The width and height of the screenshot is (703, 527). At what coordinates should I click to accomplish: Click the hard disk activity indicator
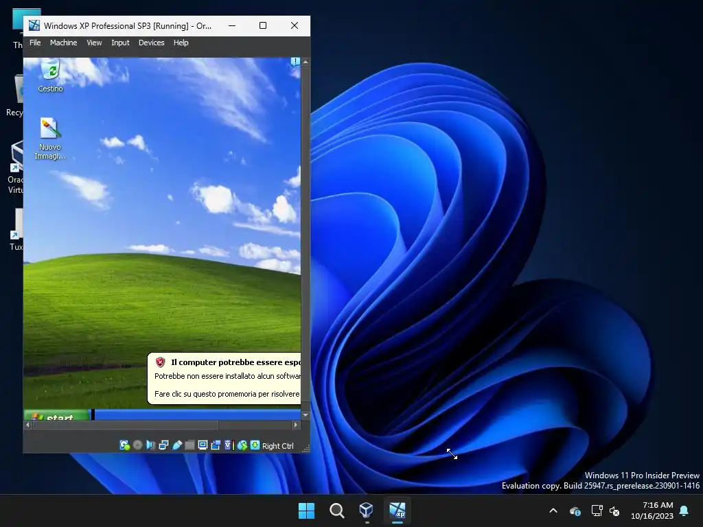click(125, 445)
